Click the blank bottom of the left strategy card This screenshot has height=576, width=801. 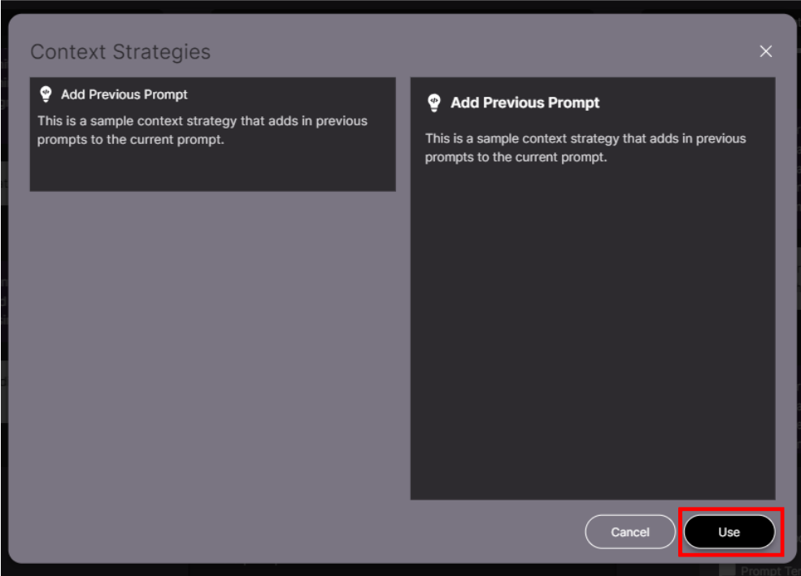point(212,172)
